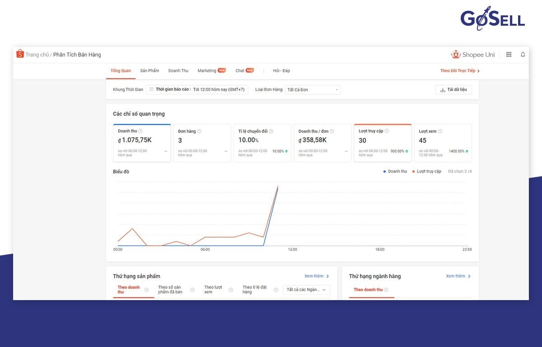Click help icon beside product ranking Theo doanh thu
Screen dimensions: 542x347
[146, 290]
